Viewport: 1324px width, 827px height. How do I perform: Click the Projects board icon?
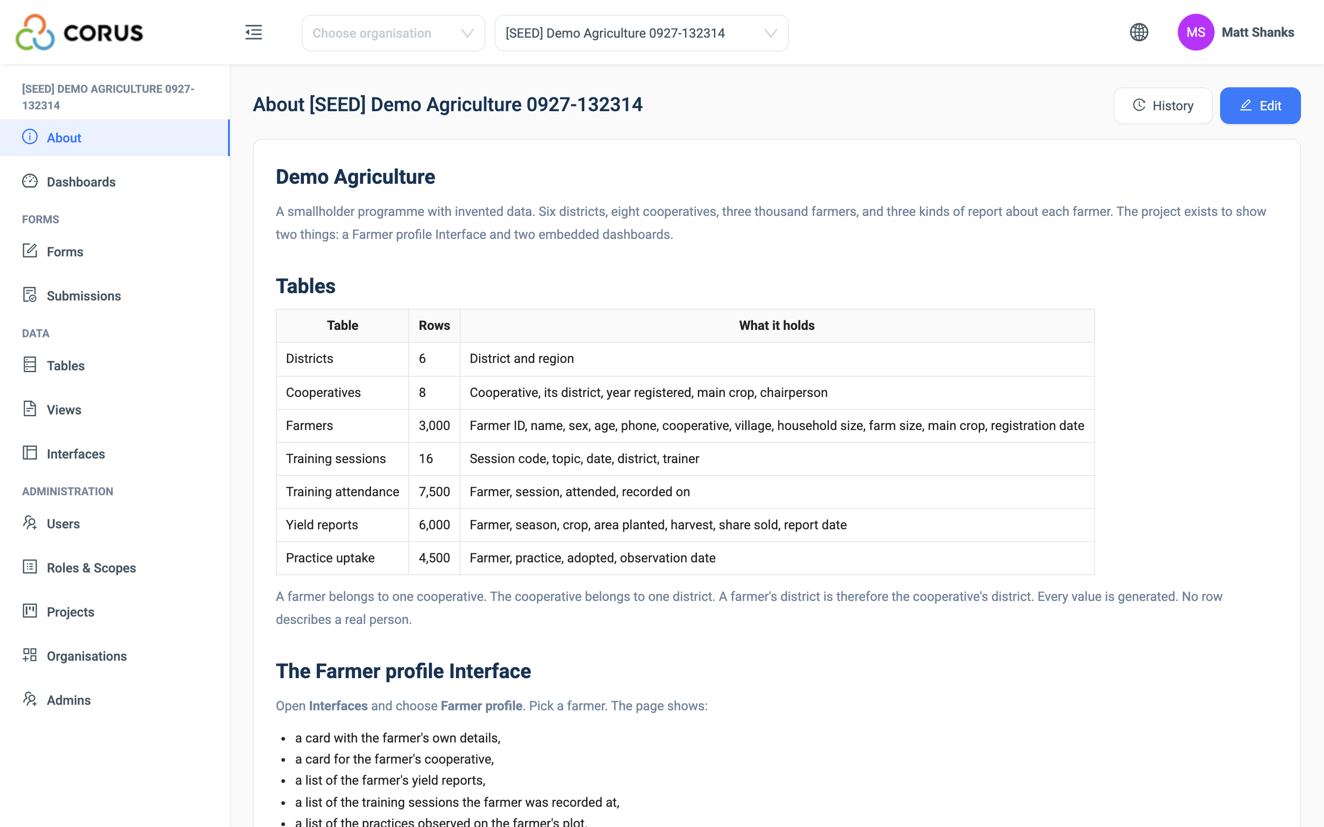click(30, 612)
